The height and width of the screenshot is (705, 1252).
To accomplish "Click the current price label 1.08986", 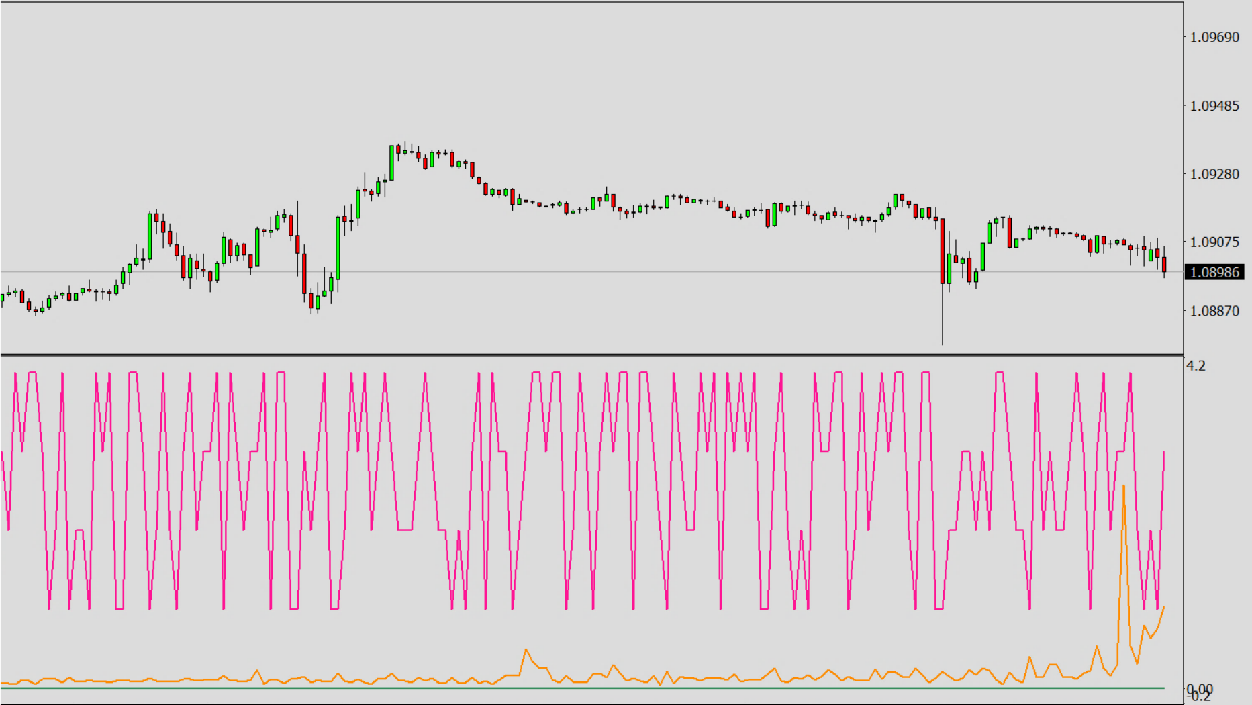I will (1214, 272).
